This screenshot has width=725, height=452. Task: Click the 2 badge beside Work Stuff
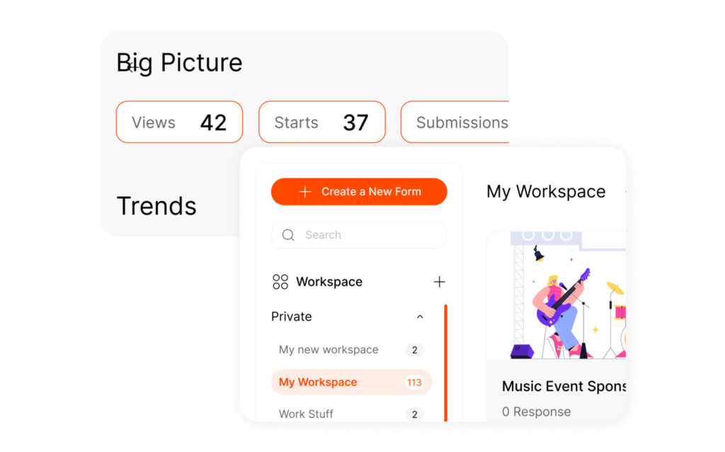pyautogui.click(x=414, y=415)
